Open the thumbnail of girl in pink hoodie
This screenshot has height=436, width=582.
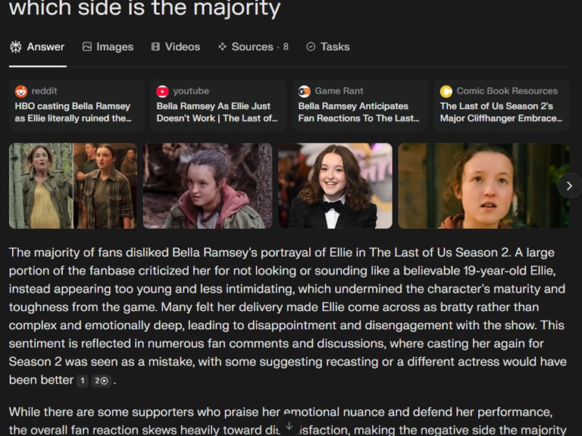(208, 186)
